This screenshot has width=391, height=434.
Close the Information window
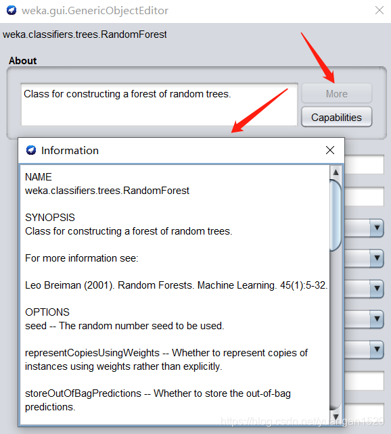pos(330,150)
